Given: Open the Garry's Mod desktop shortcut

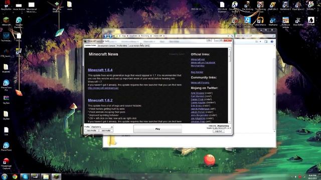Looking at the screenshot, I should (247, 22).
